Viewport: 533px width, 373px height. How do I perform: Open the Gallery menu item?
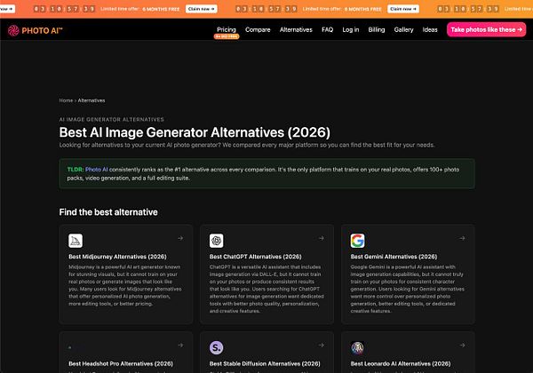404,29
